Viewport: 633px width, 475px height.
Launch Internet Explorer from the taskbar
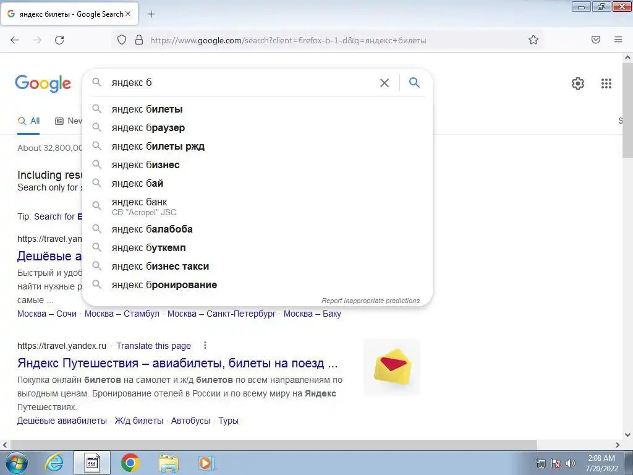[54, 463]
